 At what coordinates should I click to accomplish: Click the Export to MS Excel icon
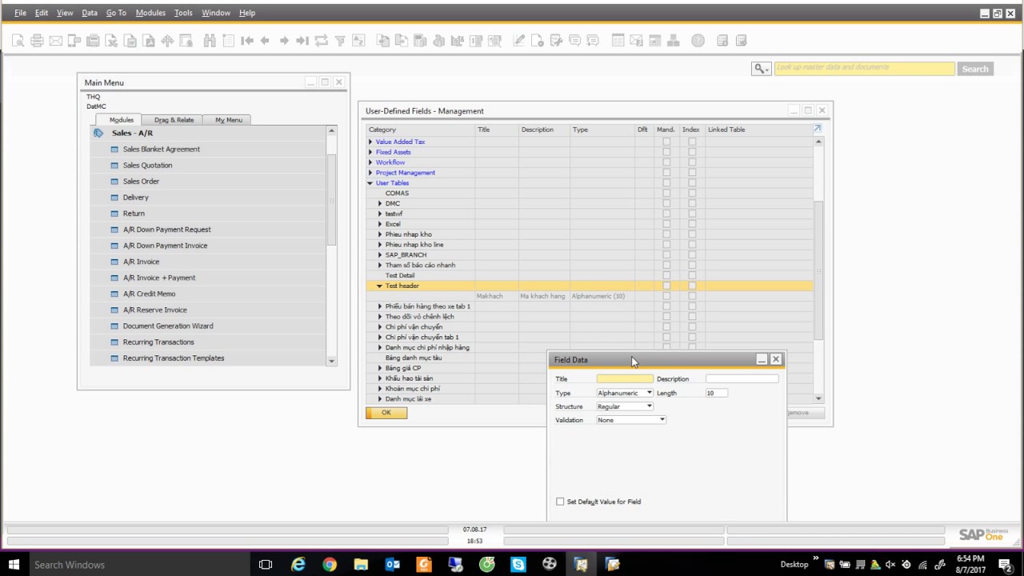coord(111,41)
